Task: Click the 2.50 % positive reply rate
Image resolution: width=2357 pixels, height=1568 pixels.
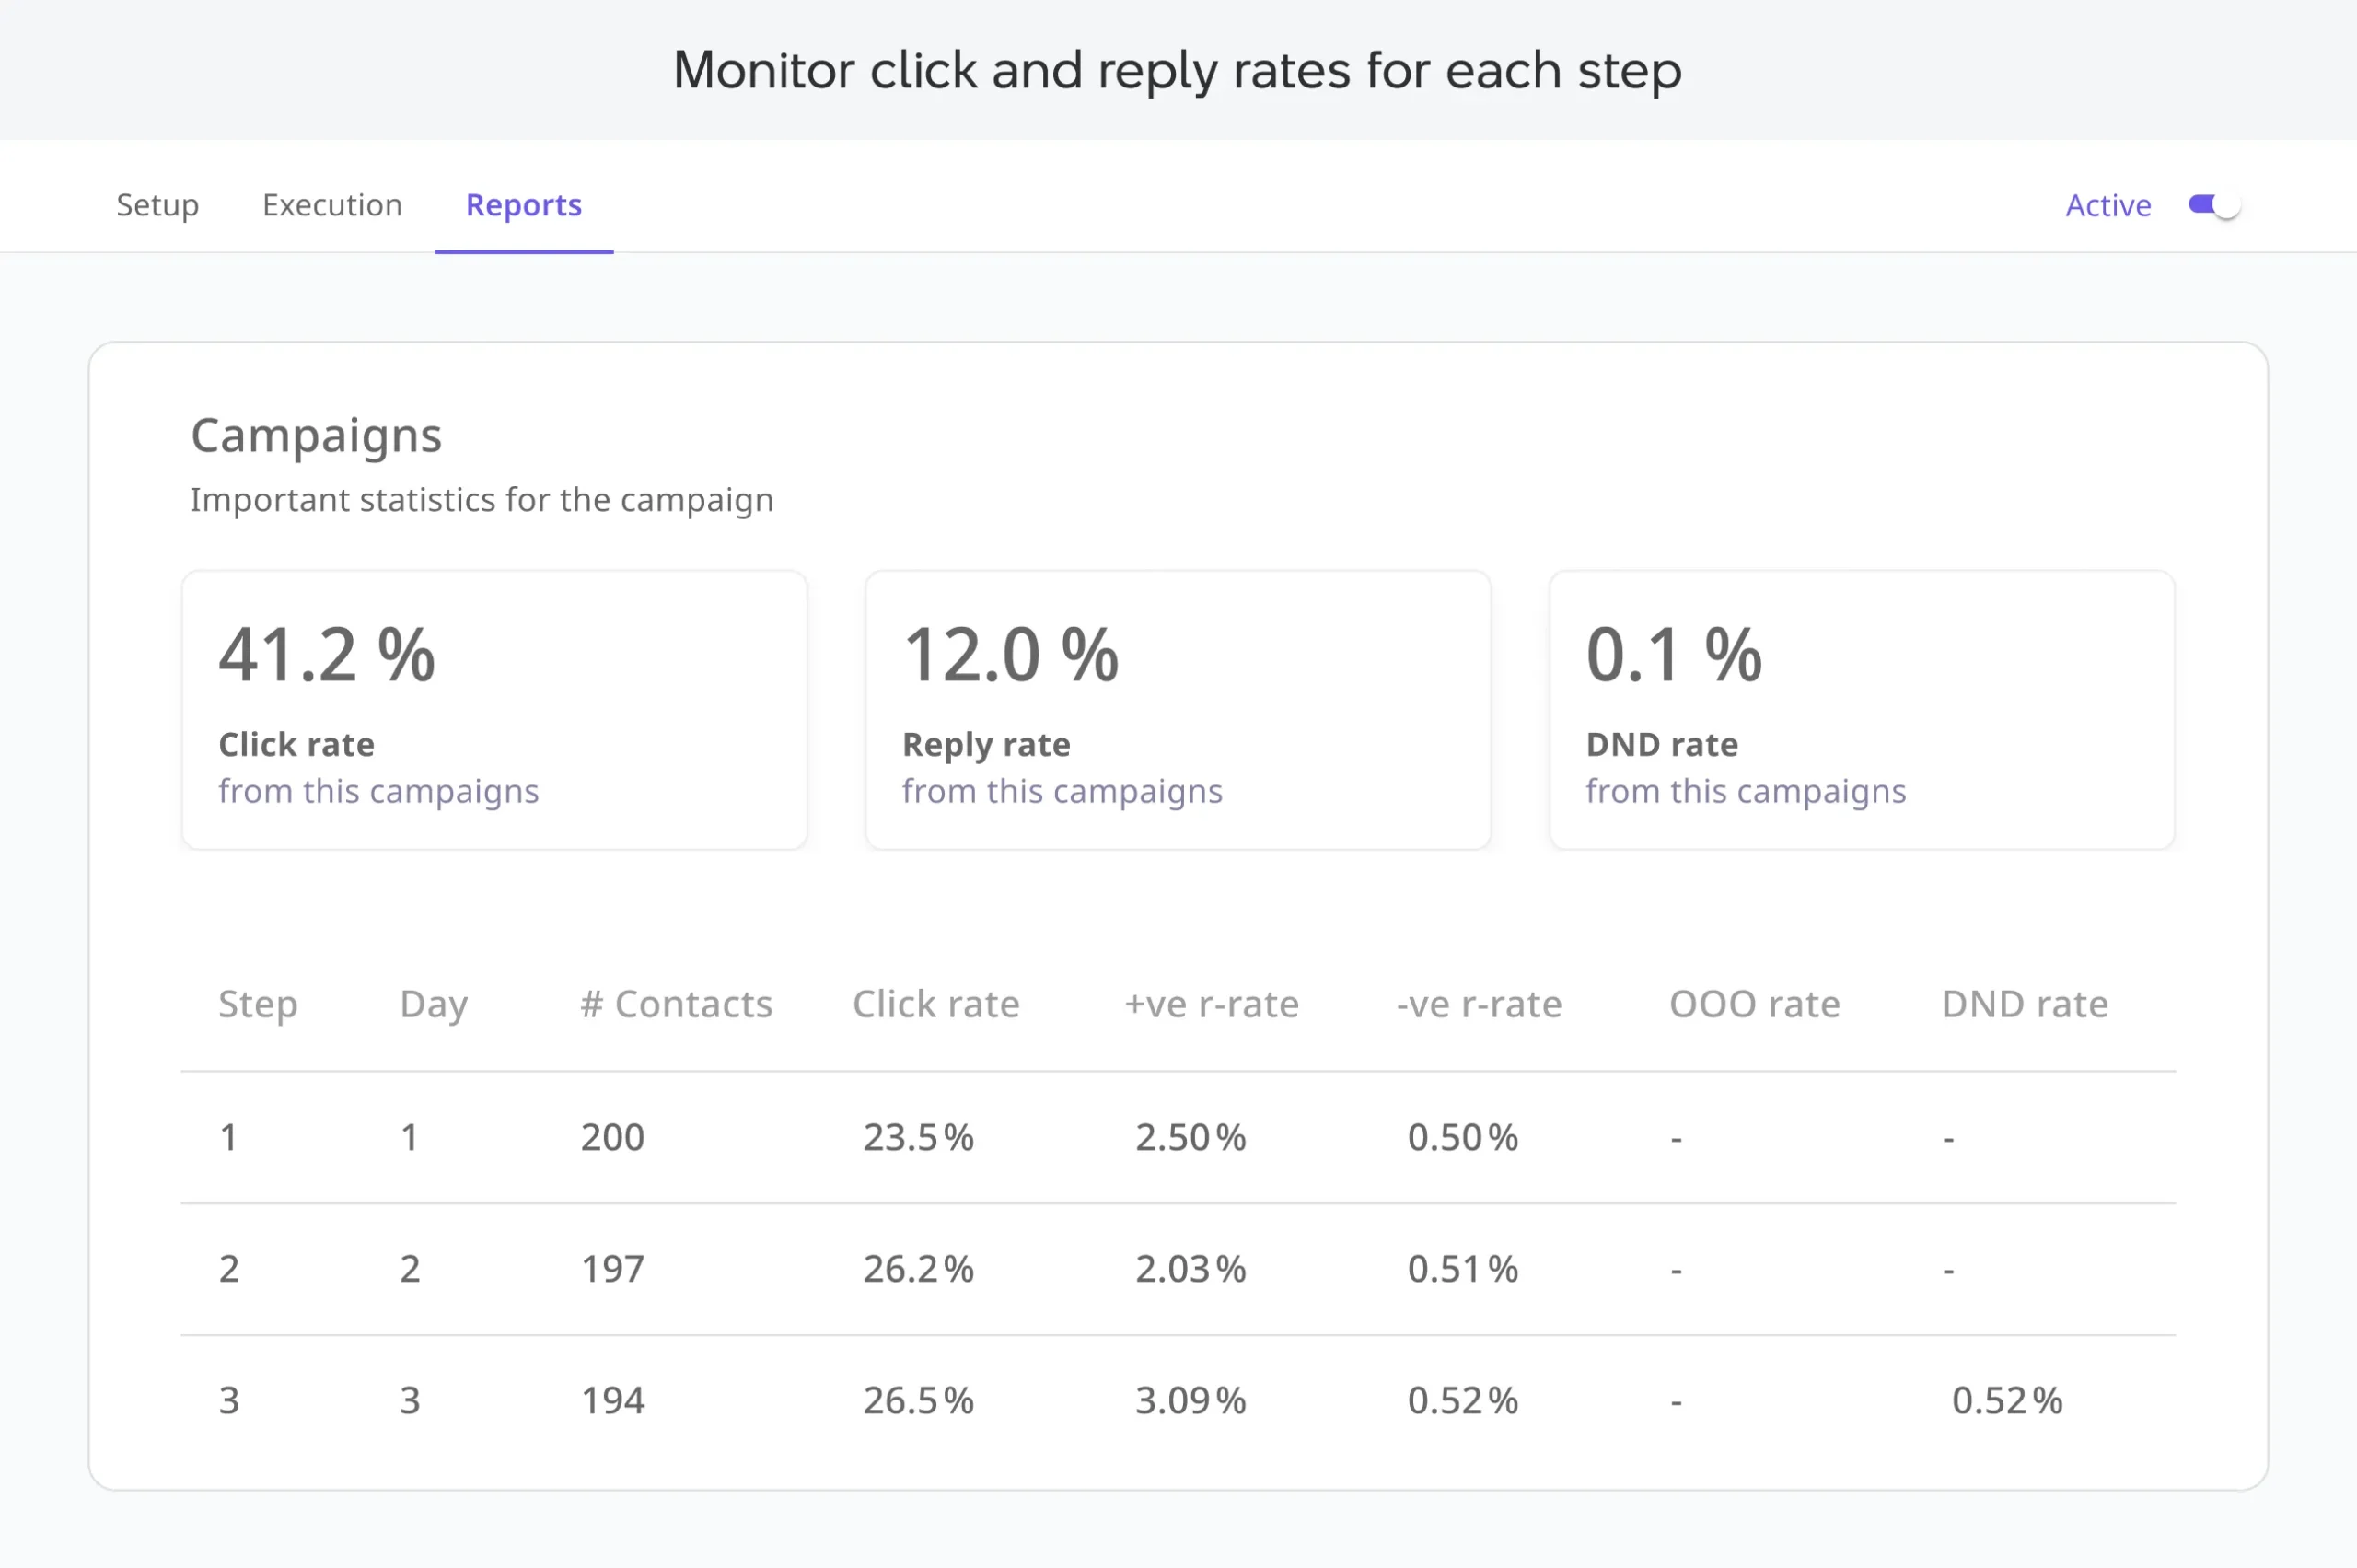Action: point(1191,1137)
